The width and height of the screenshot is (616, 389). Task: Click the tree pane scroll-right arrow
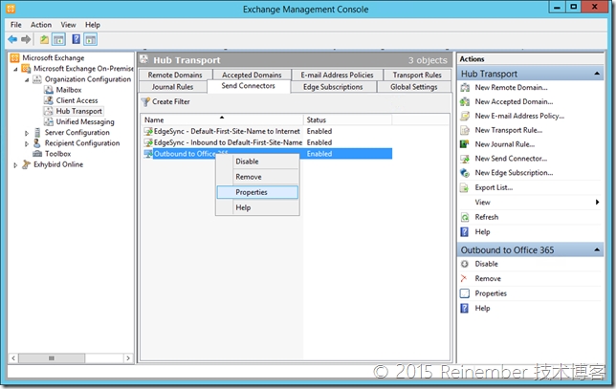pos(128,358)
